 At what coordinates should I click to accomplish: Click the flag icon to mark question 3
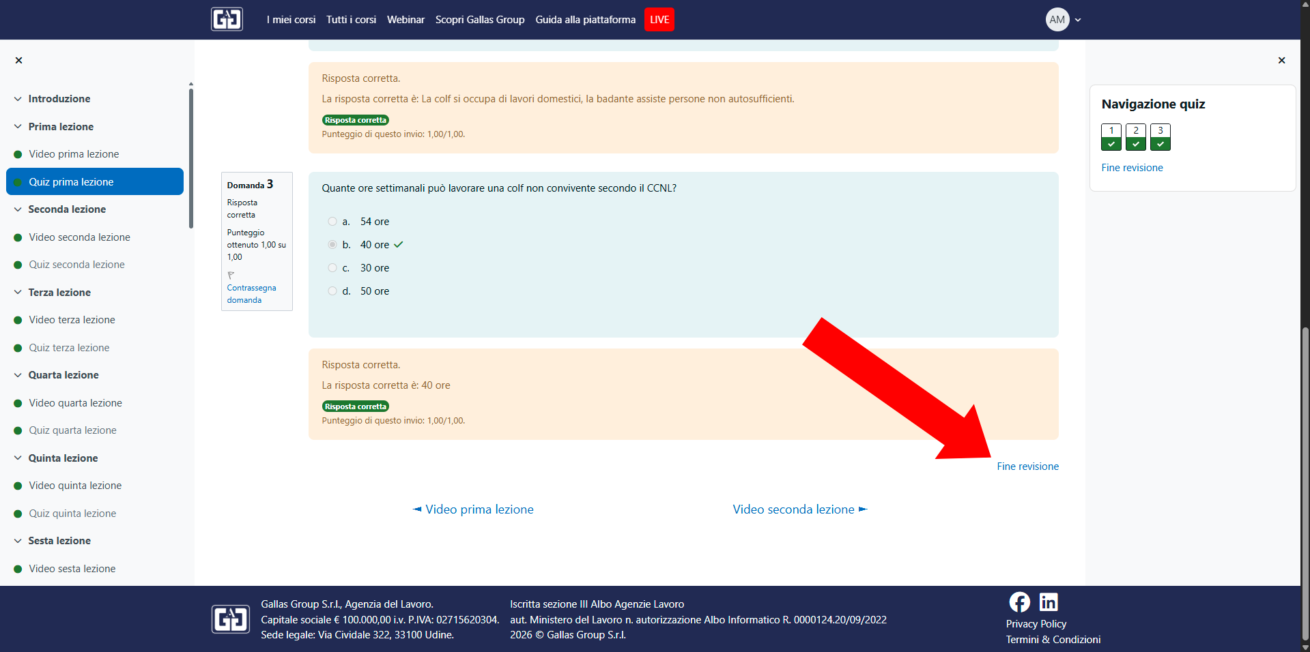pos(231,276)
